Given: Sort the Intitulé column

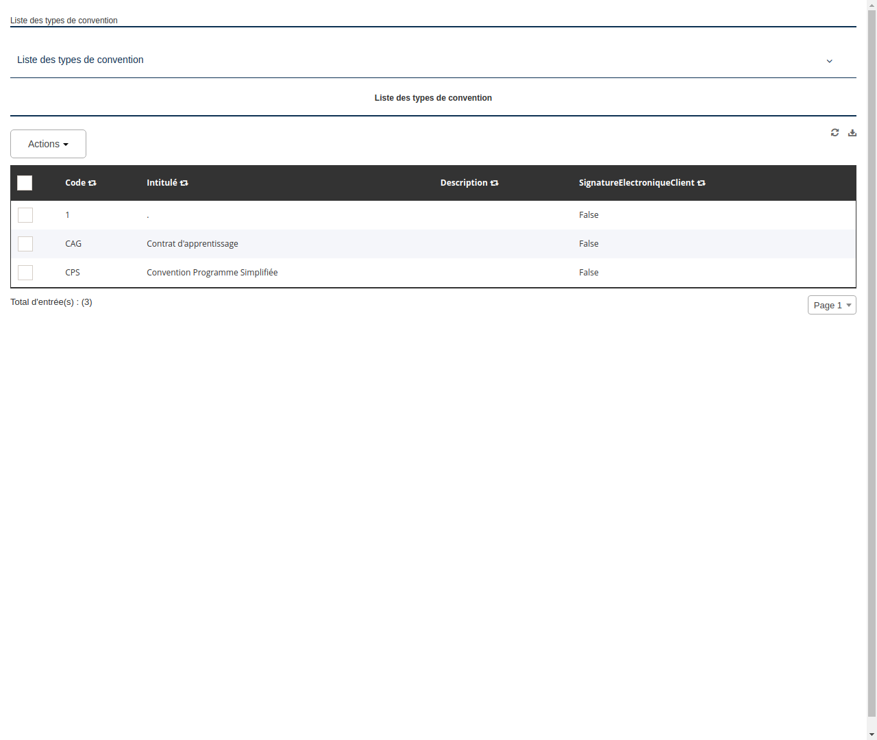Looking at the screenshot, I should (184, 182).
